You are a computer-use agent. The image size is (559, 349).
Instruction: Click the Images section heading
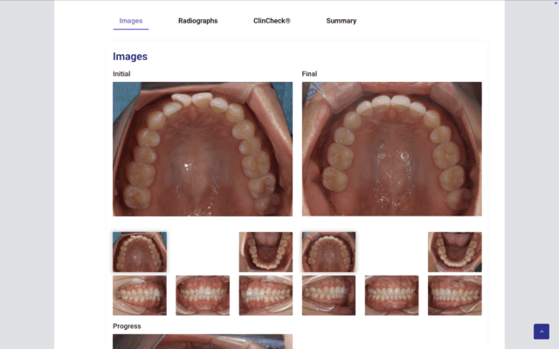pos(130,57)
